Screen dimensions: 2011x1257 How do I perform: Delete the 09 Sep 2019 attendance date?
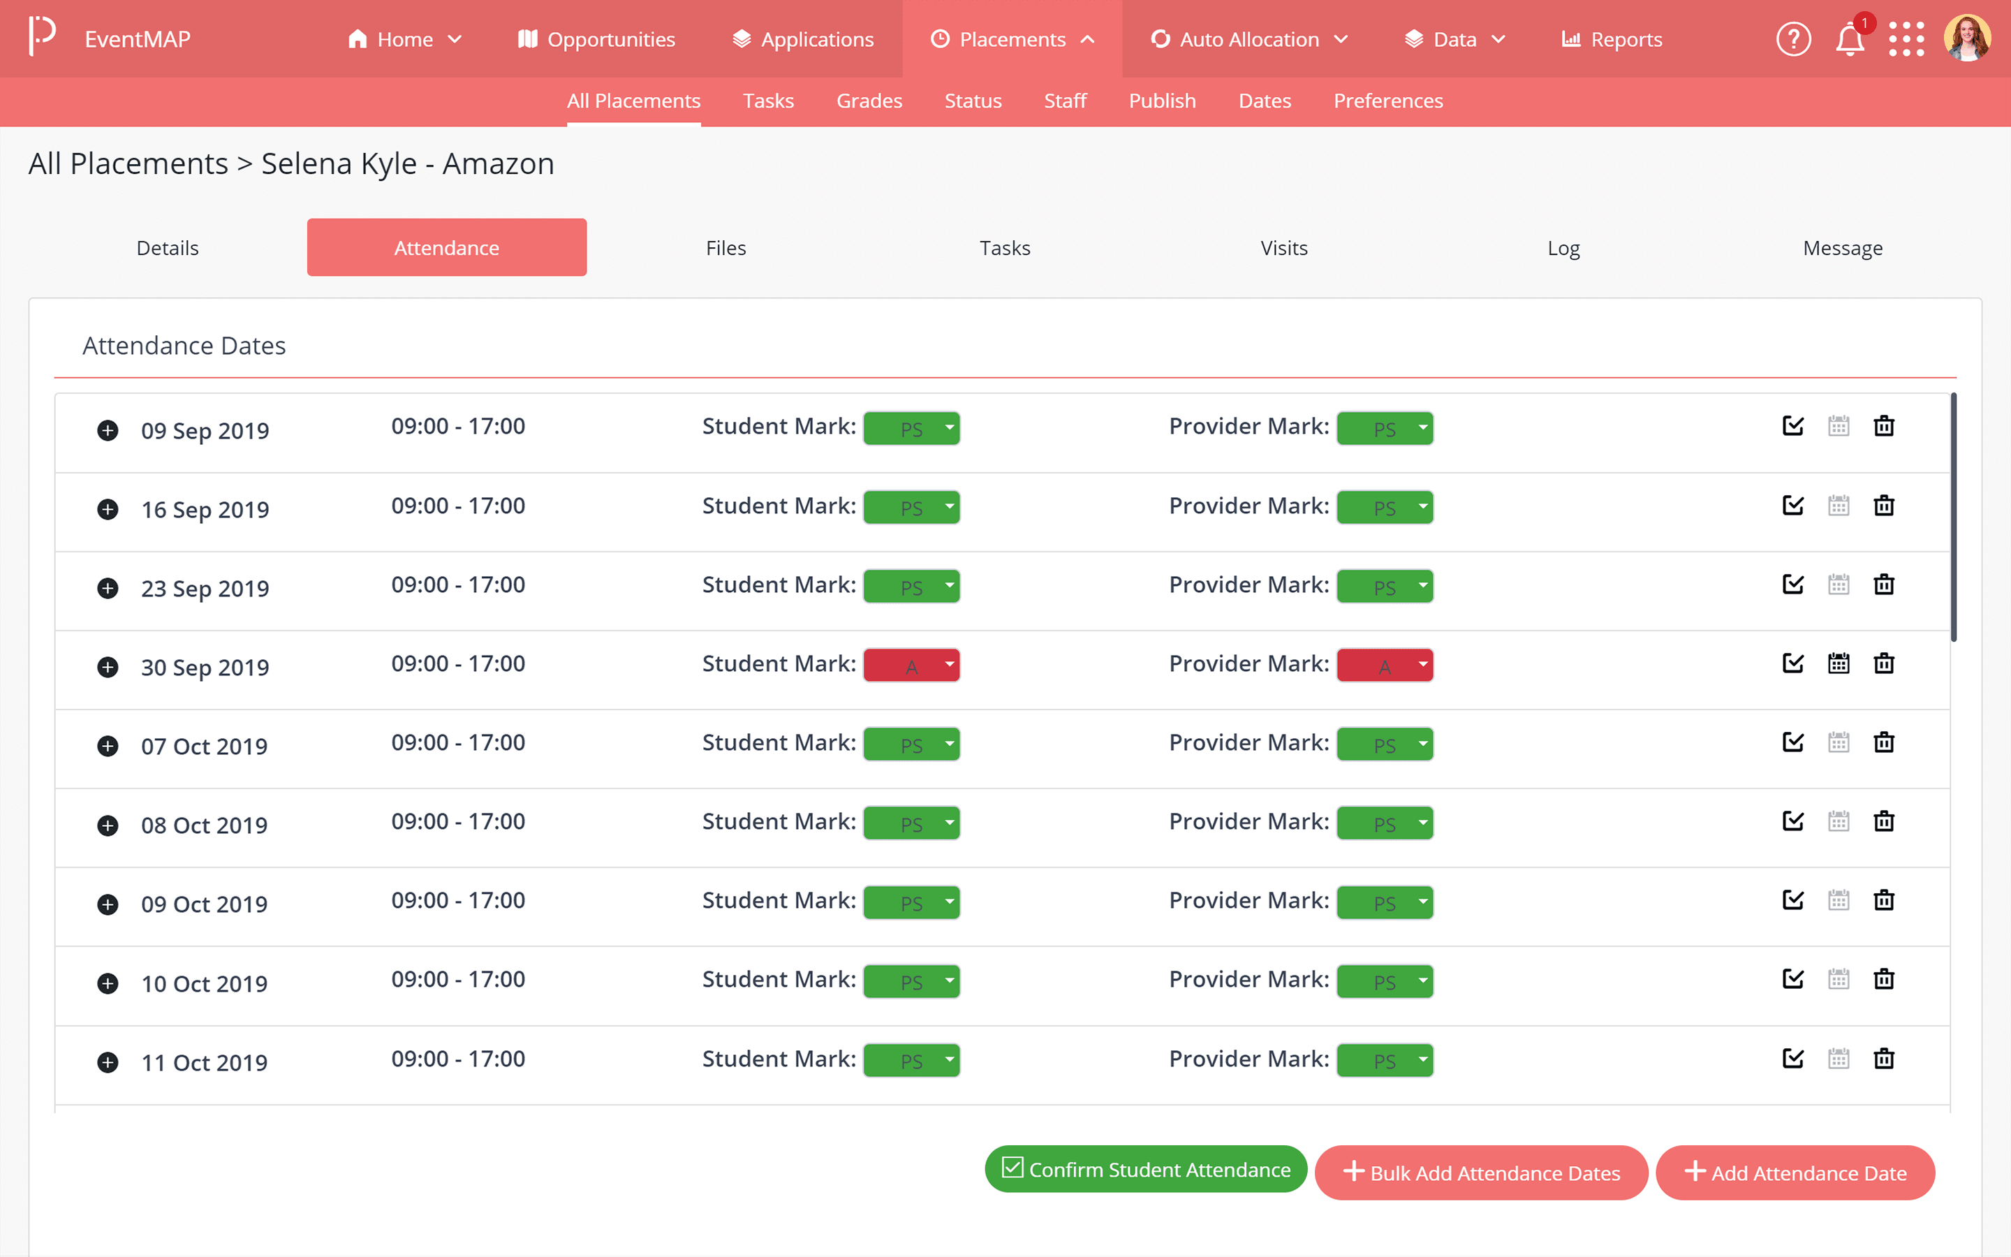[x=1883, y=427]
